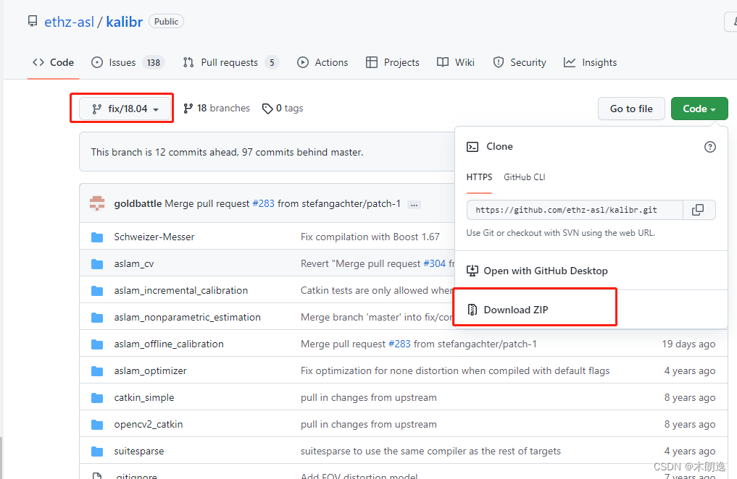Click the folder icon for aslam_nonparametric_estimation

click(97, 317)
